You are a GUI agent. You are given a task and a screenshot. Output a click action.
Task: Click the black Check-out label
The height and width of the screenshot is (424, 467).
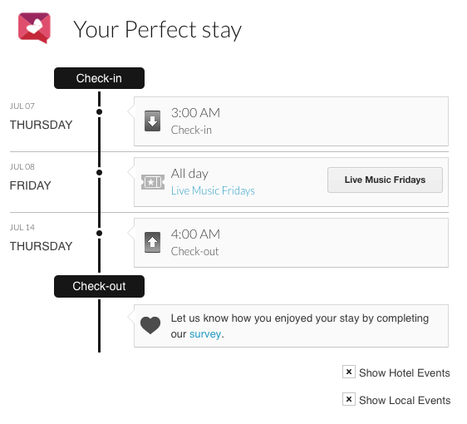coord(99,286)
